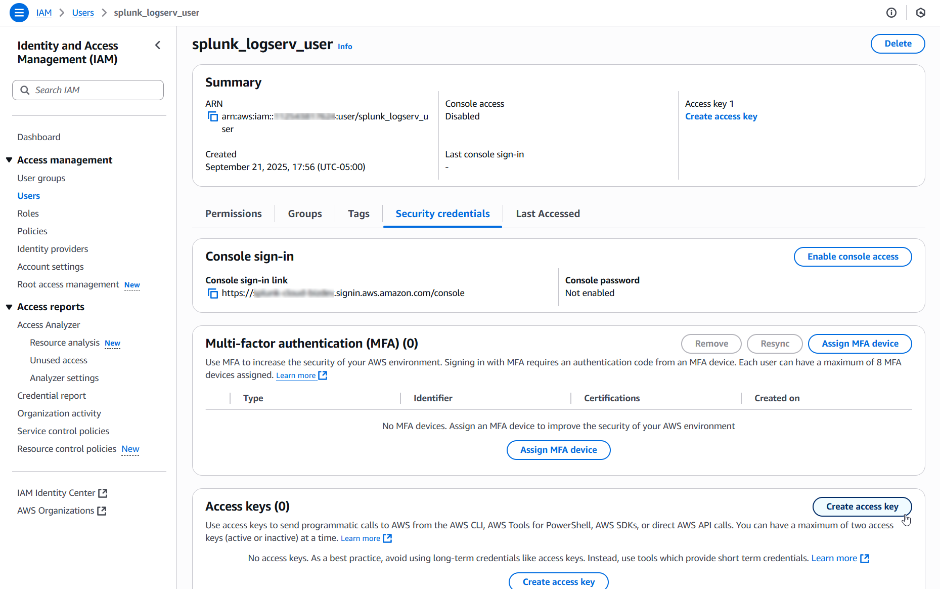Open Access Analyzer in sidebar
Image resolution: width=940 pixels, height=589 pixels.
click(49, 325)
